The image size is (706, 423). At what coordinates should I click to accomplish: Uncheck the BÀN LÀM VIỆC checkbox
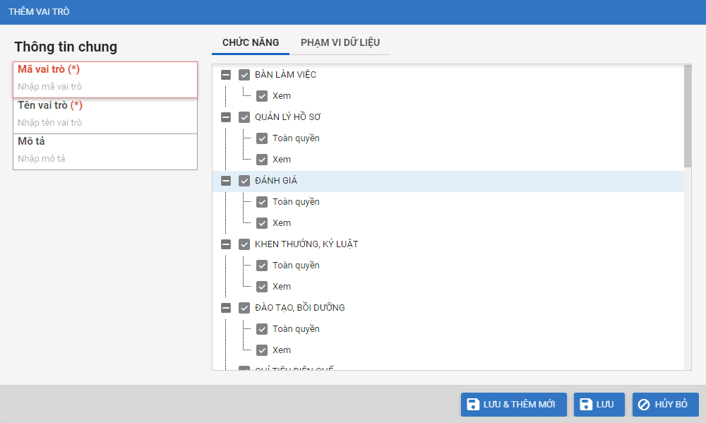pyautogui.click(x=245, y=75)
